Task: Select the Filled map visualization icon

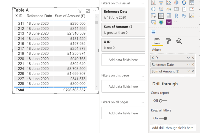Action: [x=161, y=9]
